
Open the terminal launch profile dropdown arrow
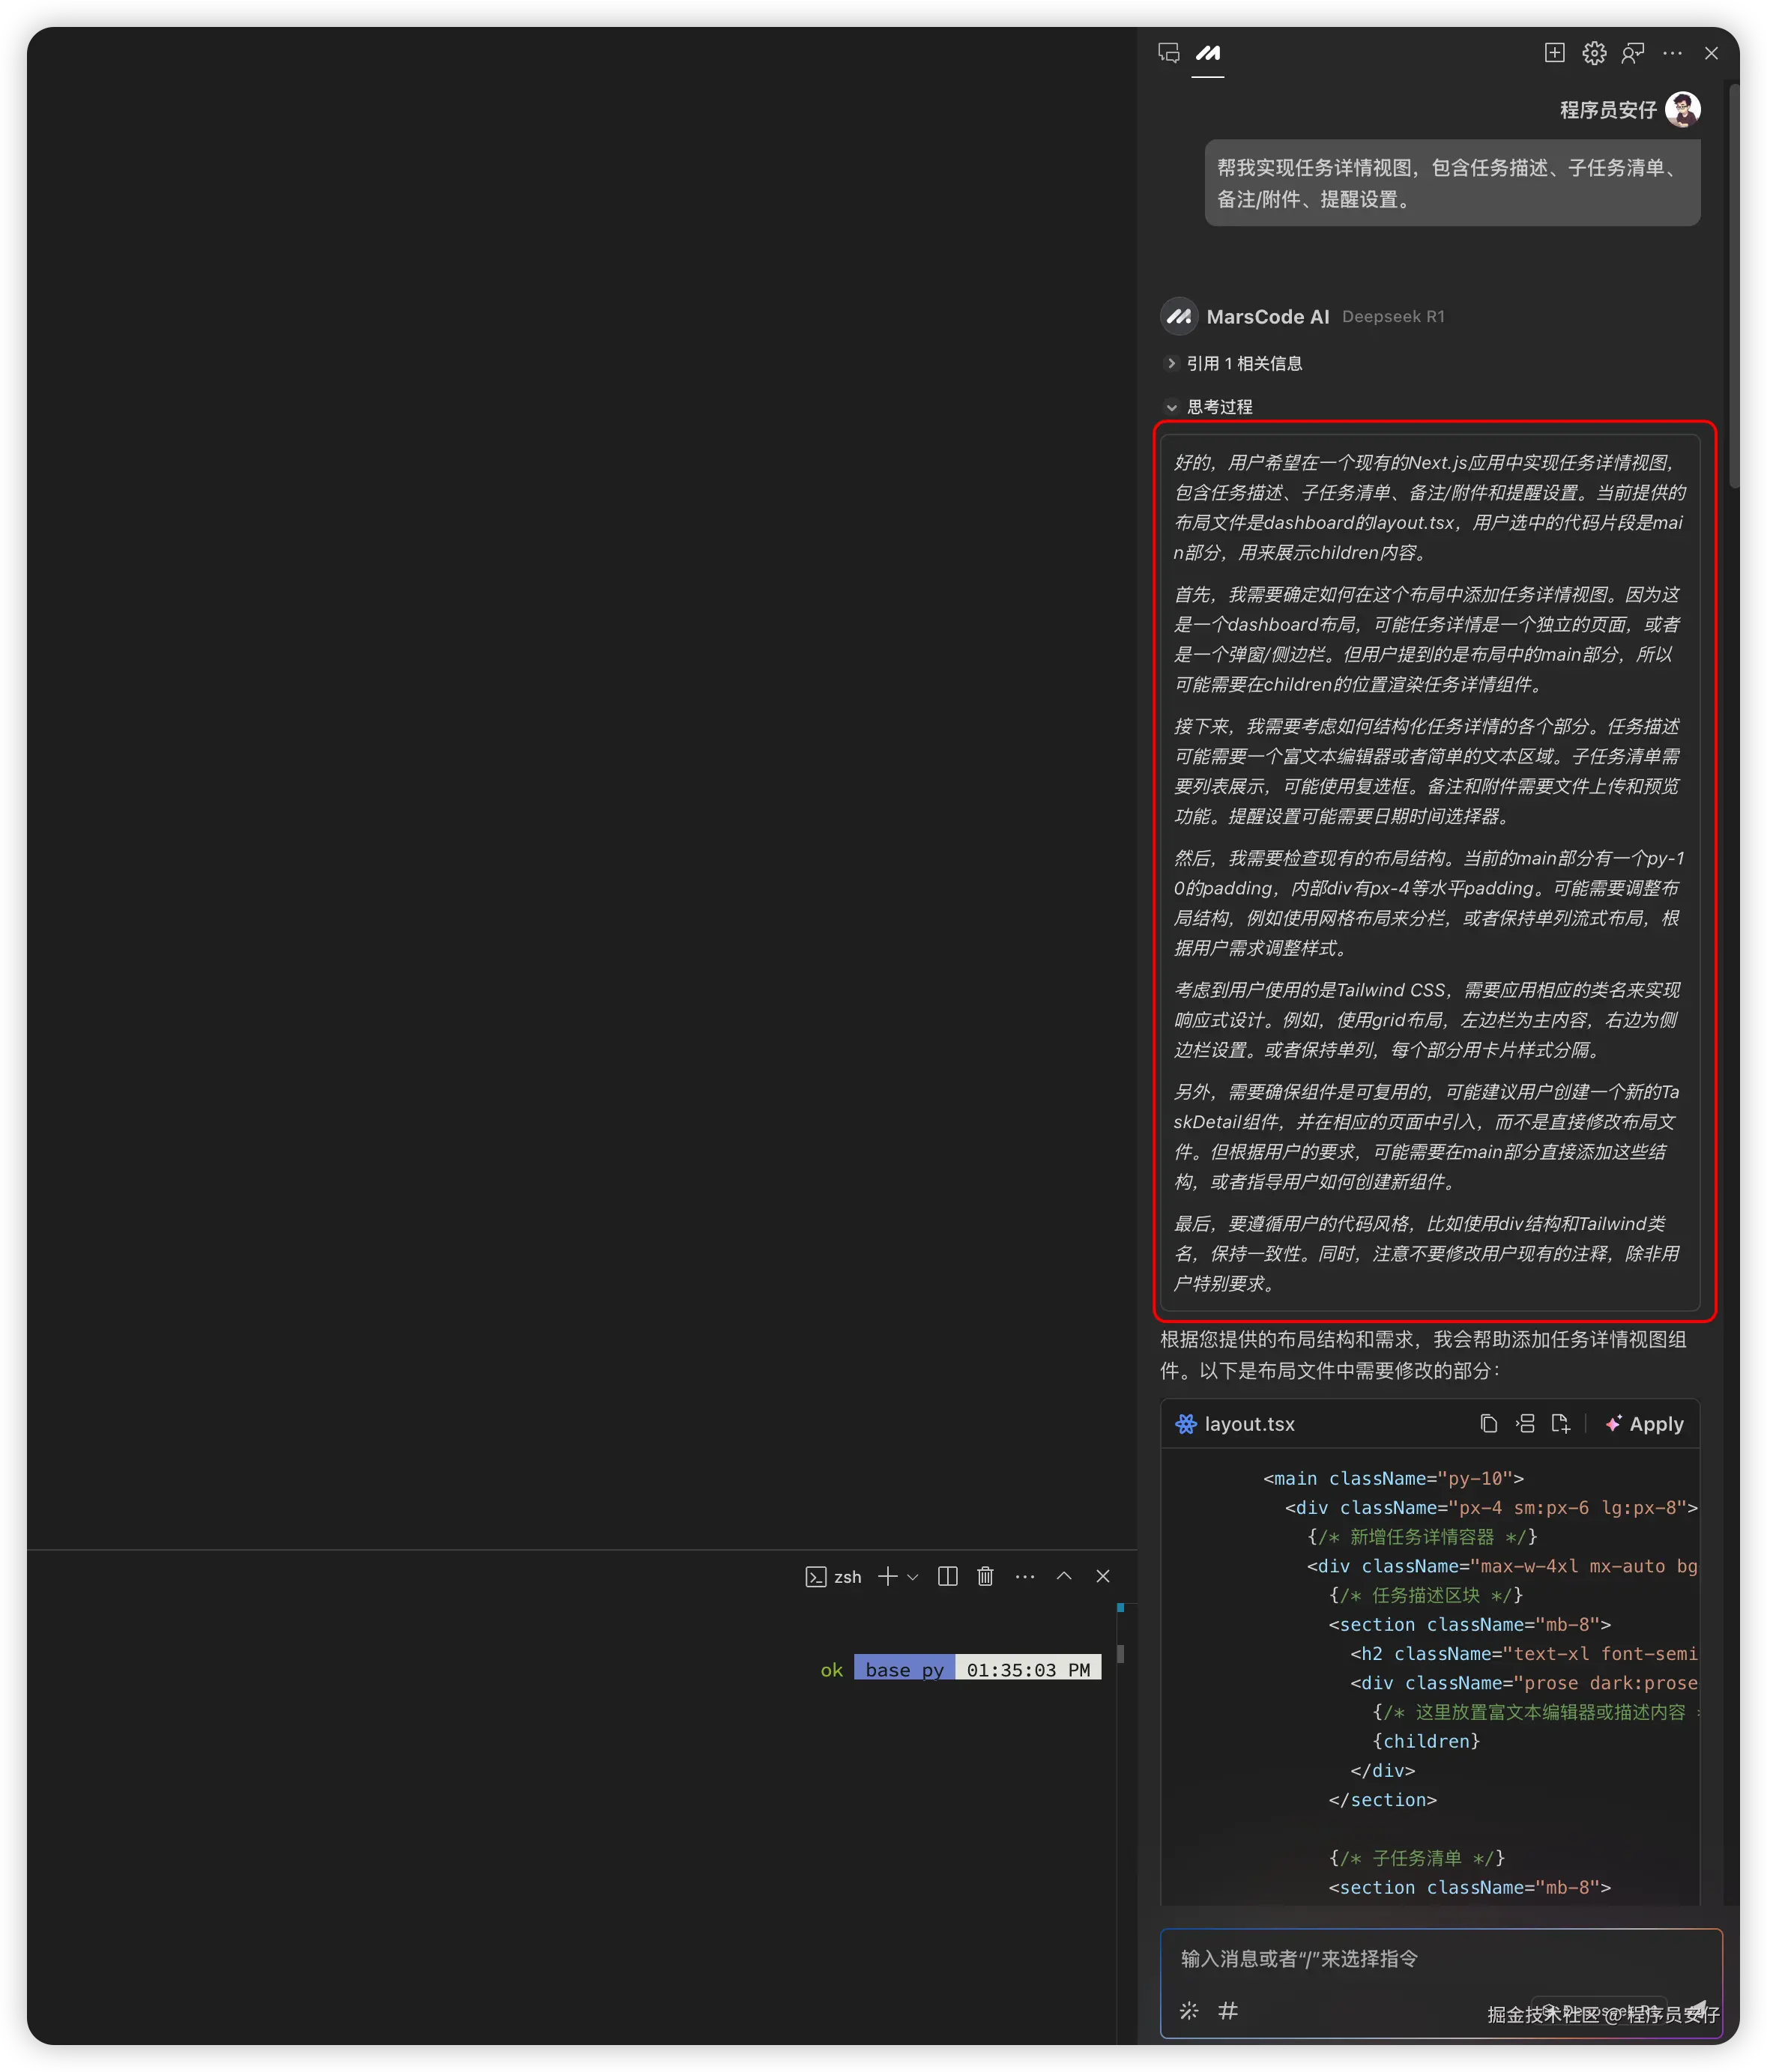point(913,1577)
